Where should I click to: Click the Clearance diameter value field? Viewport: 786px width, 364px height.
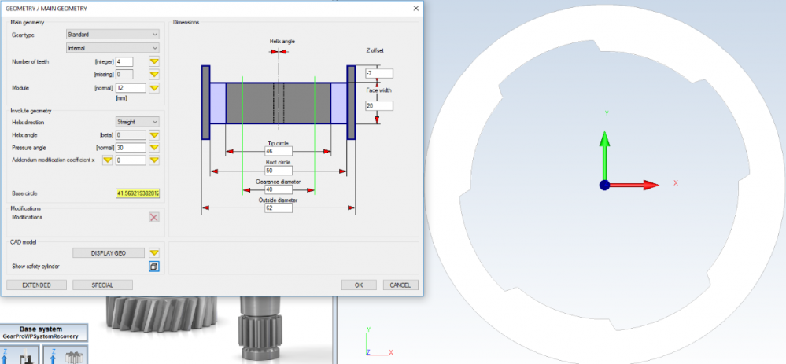click(279, 189)
